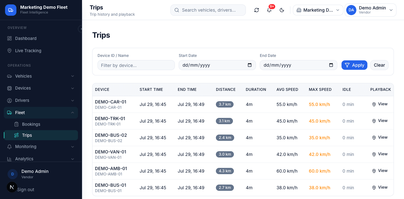
Task: View playback for DEMO-CAR-01 trip
Action: tap(380, 104)
